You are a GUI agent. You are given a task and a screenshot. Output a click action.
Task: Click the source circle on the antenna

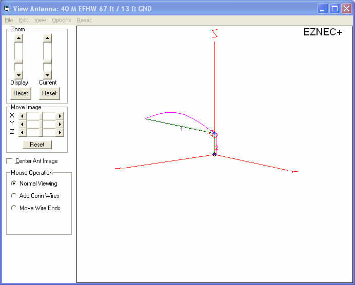point(213,134)
